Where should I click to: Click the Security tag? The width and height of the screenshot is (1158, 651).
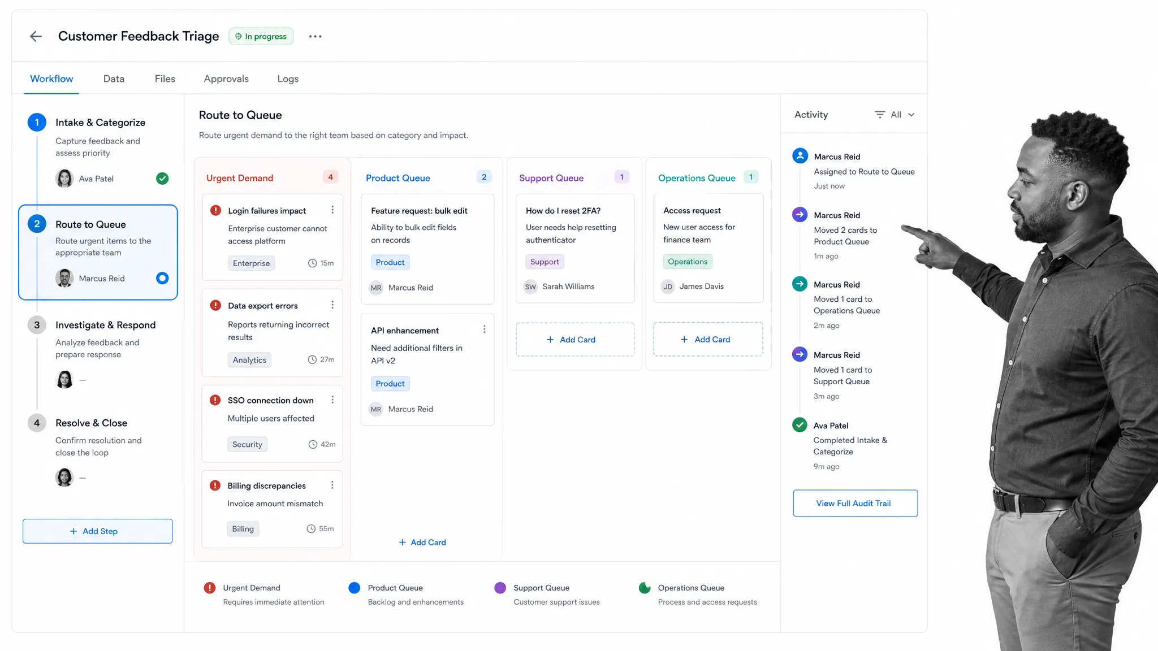[247, 444]
